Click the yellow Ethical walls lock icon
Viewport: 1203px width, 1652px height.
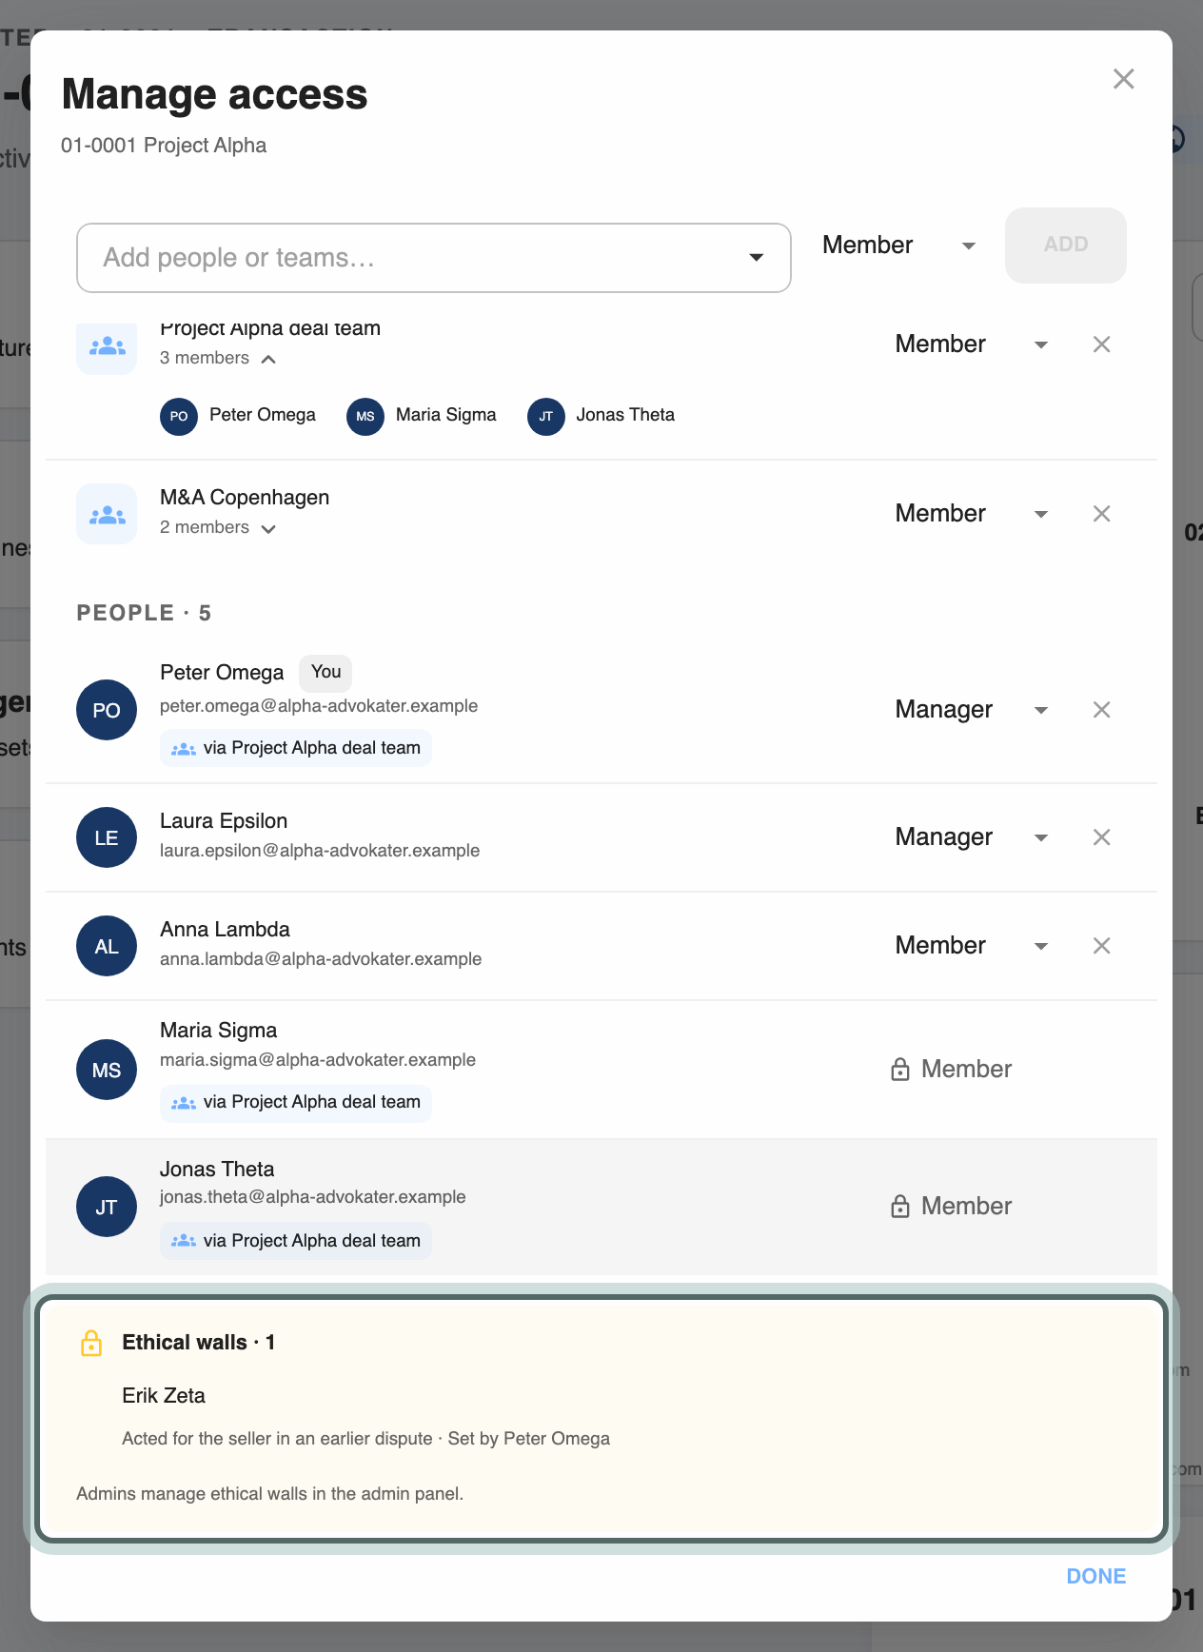[91, 1343]
